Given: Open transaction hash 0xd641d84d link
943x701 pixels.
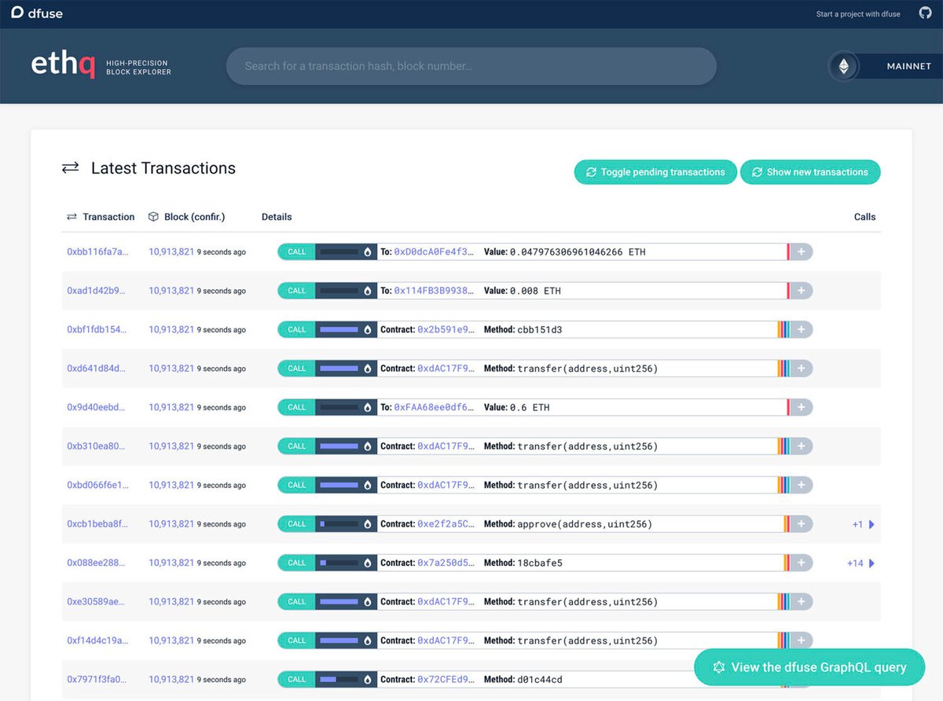Looking at the screenshot, I should coord(96,369).
